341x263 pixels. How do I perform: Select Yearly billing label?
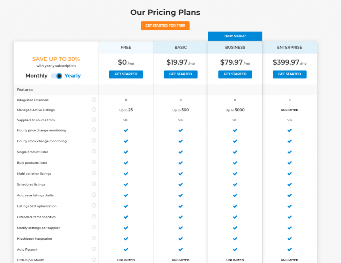coord(73,76)
